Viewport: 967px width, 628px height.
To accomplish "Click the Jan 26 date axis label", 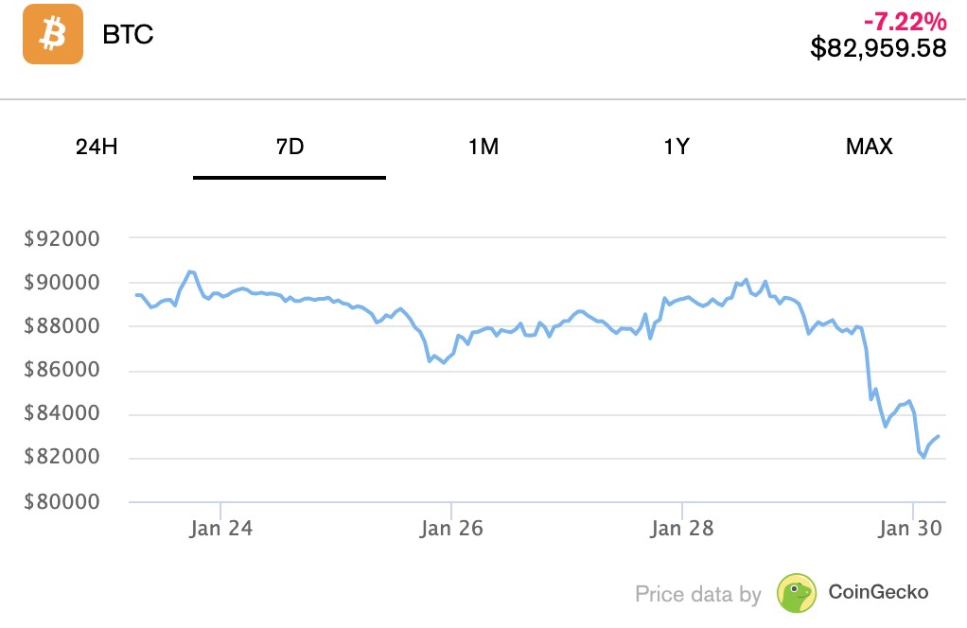I will (451, 529).
